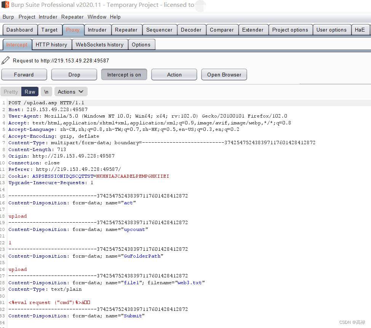Viewport: 371px width, 328px height.
Task: Open the Project options tab
Action: (290, 30)
